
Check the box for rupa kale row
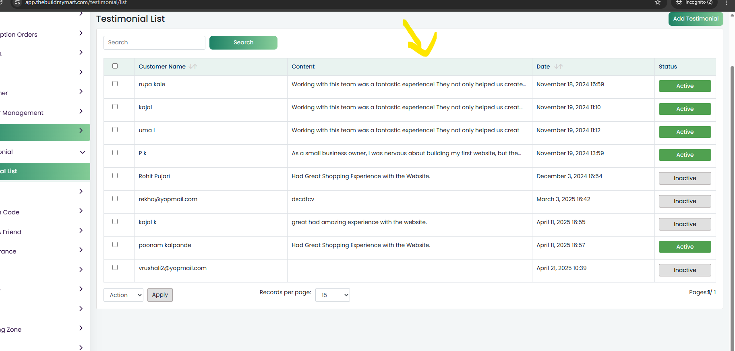[x=115, y=84]
